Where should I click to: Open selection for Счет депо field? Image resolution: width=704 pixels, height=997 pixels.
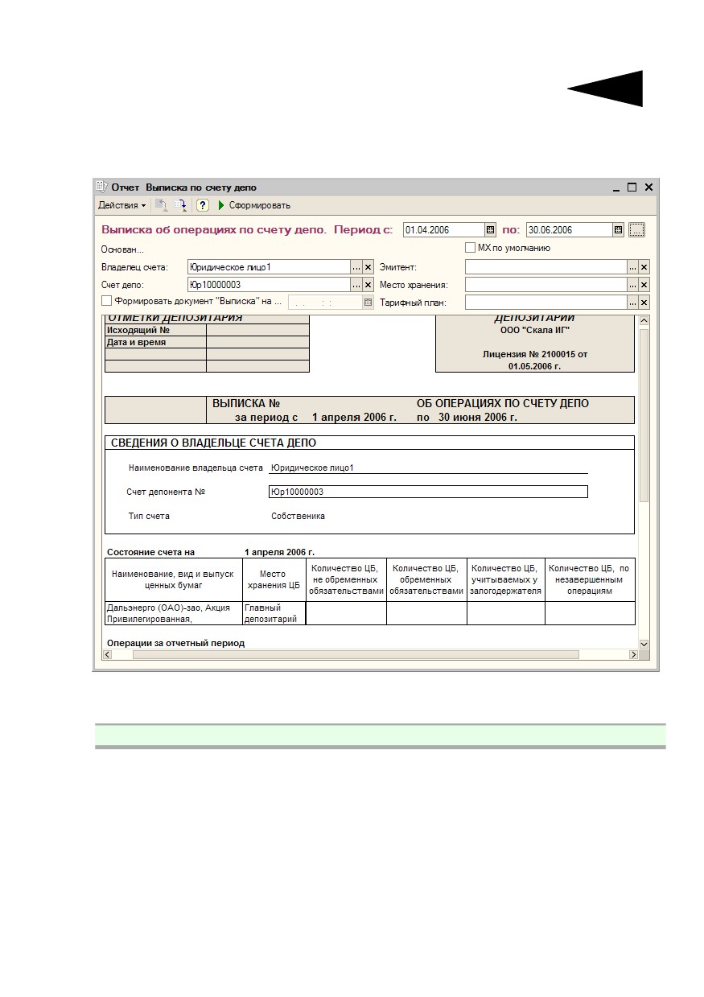tap(356, 285)
